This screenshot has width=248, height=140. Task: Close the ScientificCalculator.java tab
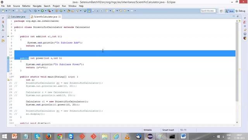[x=60, y=17]
